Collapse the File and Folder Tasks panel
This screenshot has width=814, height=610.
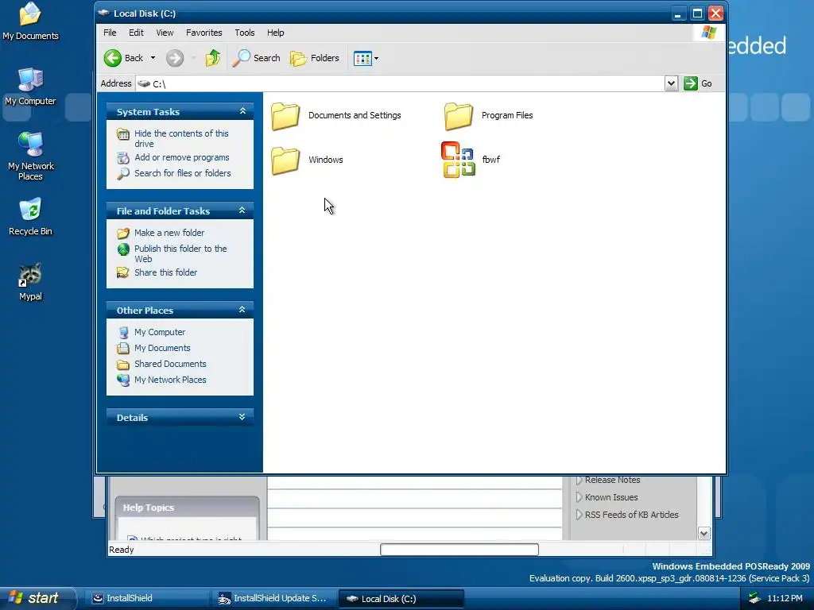(x=242, y=210)
